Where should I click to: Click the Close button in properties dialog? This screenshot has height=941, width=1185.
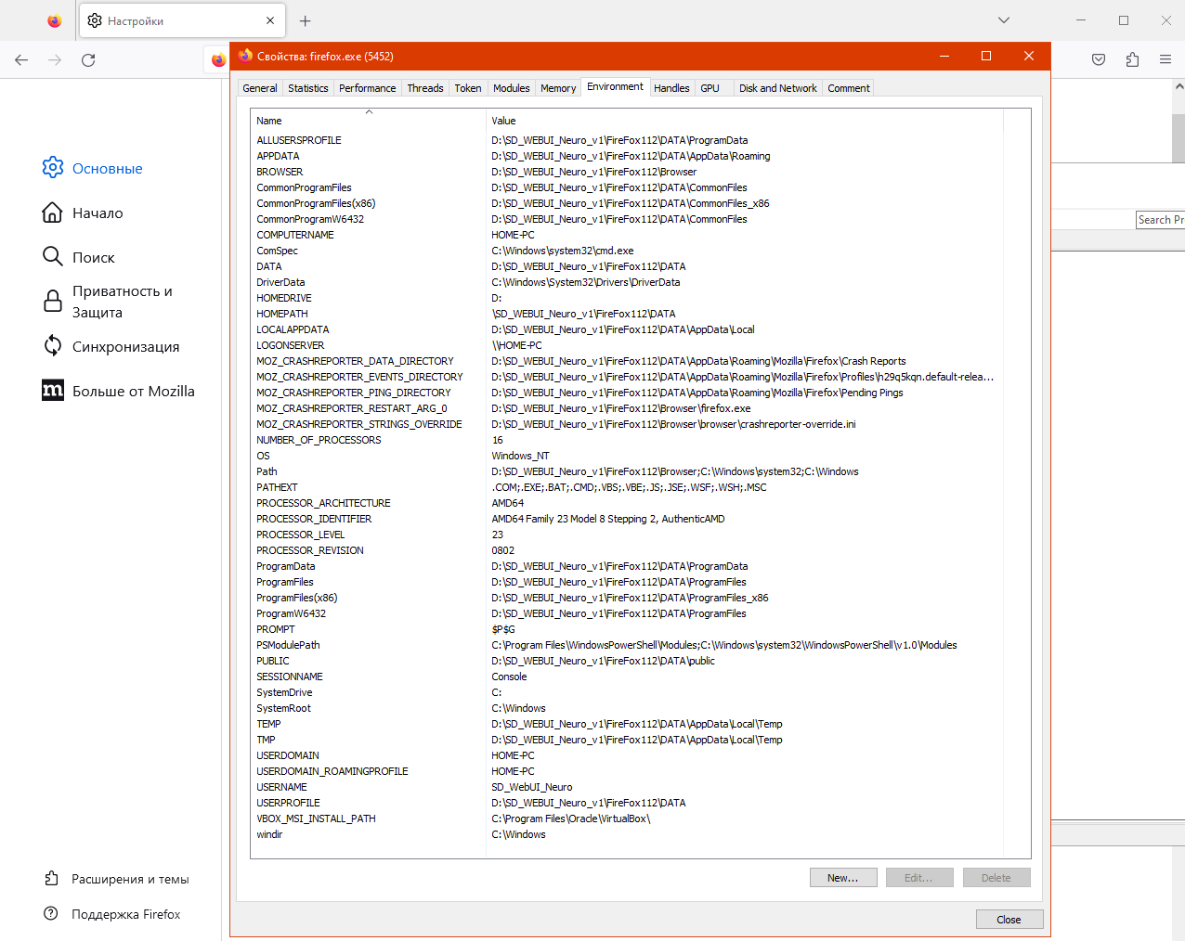pos(1009,920)
